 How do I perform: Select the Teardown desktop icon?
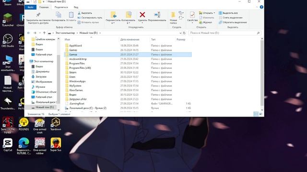click(x=56, y=124)
